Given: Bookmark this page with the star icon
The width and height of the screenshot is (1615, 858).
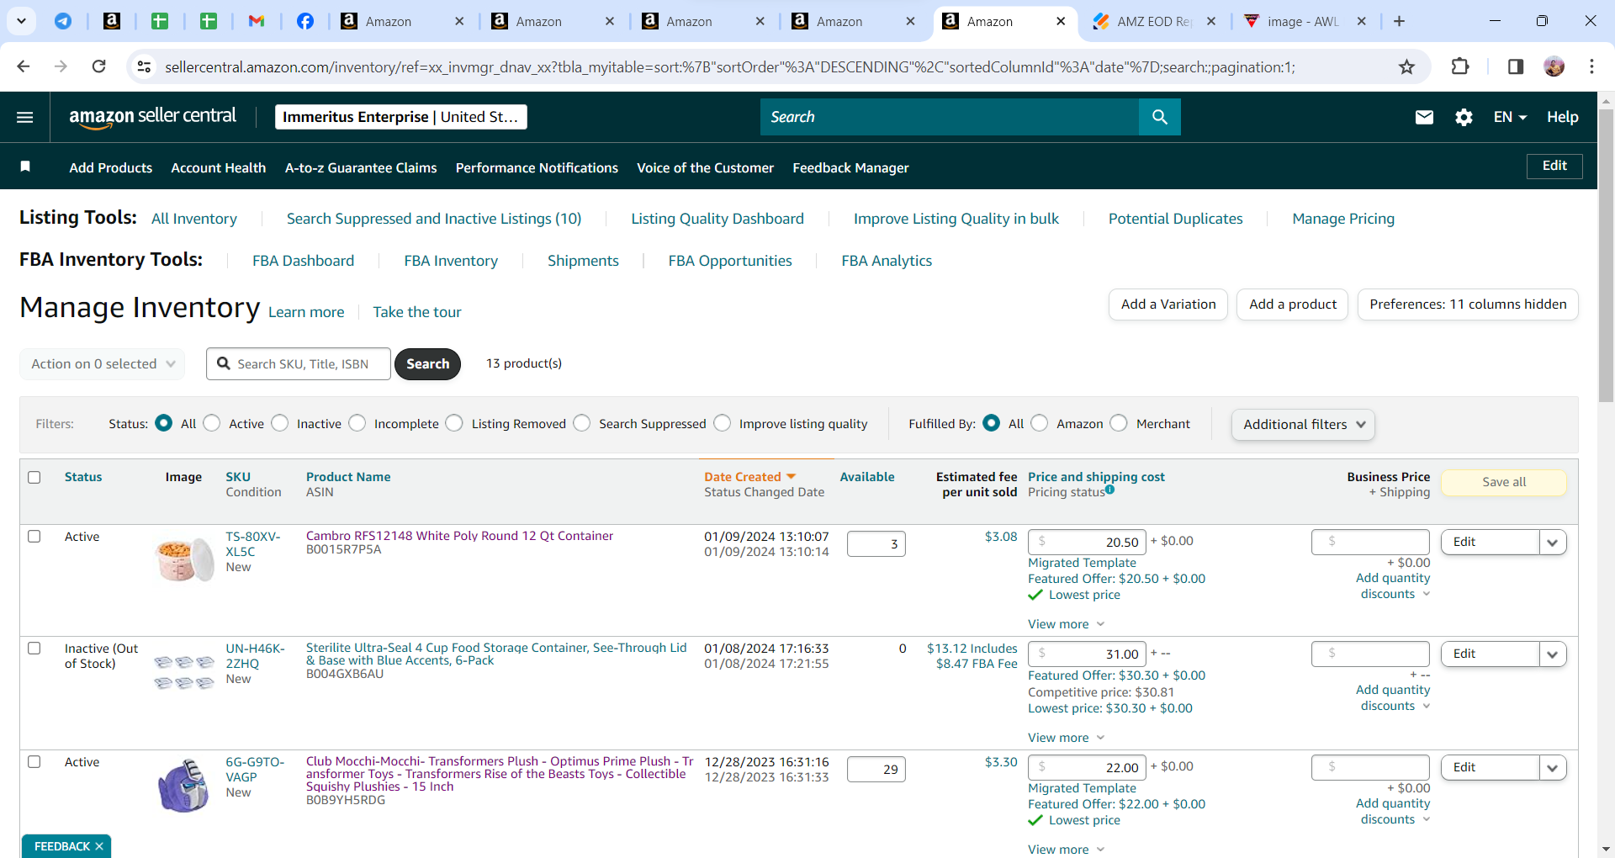Looking at the screenshot, I should (x=1407, y=66).
